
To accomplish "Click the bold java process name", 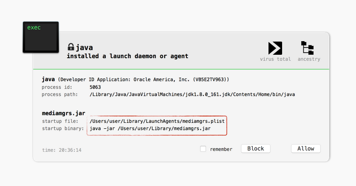I will click(48, 79).
